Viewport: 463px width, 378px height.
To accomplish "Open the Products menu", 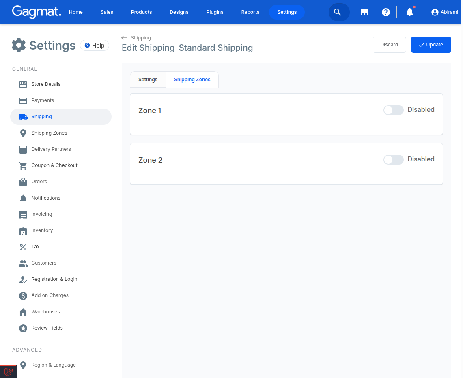I will [x=142, y=12].
